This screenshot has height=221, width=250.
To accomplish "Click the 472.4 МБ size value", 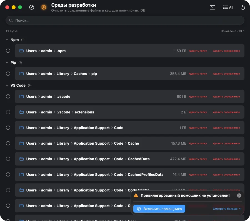I will point(178,159).
